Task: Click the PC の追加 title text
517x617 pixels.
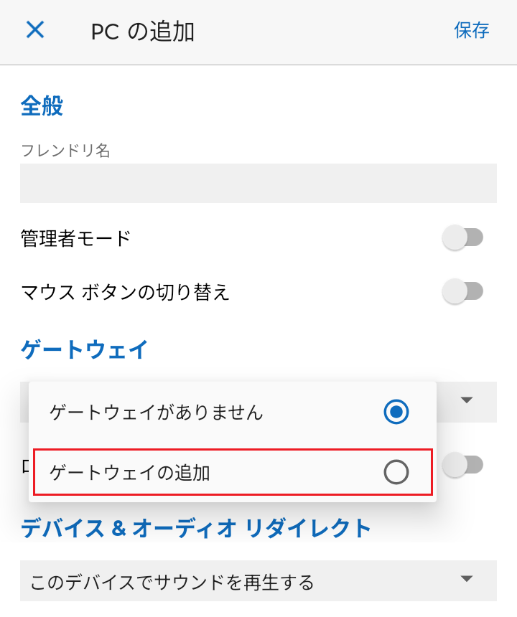Action: (x=143, y=32)
